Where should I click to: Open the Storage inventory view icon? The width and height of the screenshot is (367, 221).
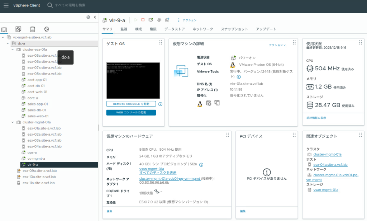[x=33, y=29]
